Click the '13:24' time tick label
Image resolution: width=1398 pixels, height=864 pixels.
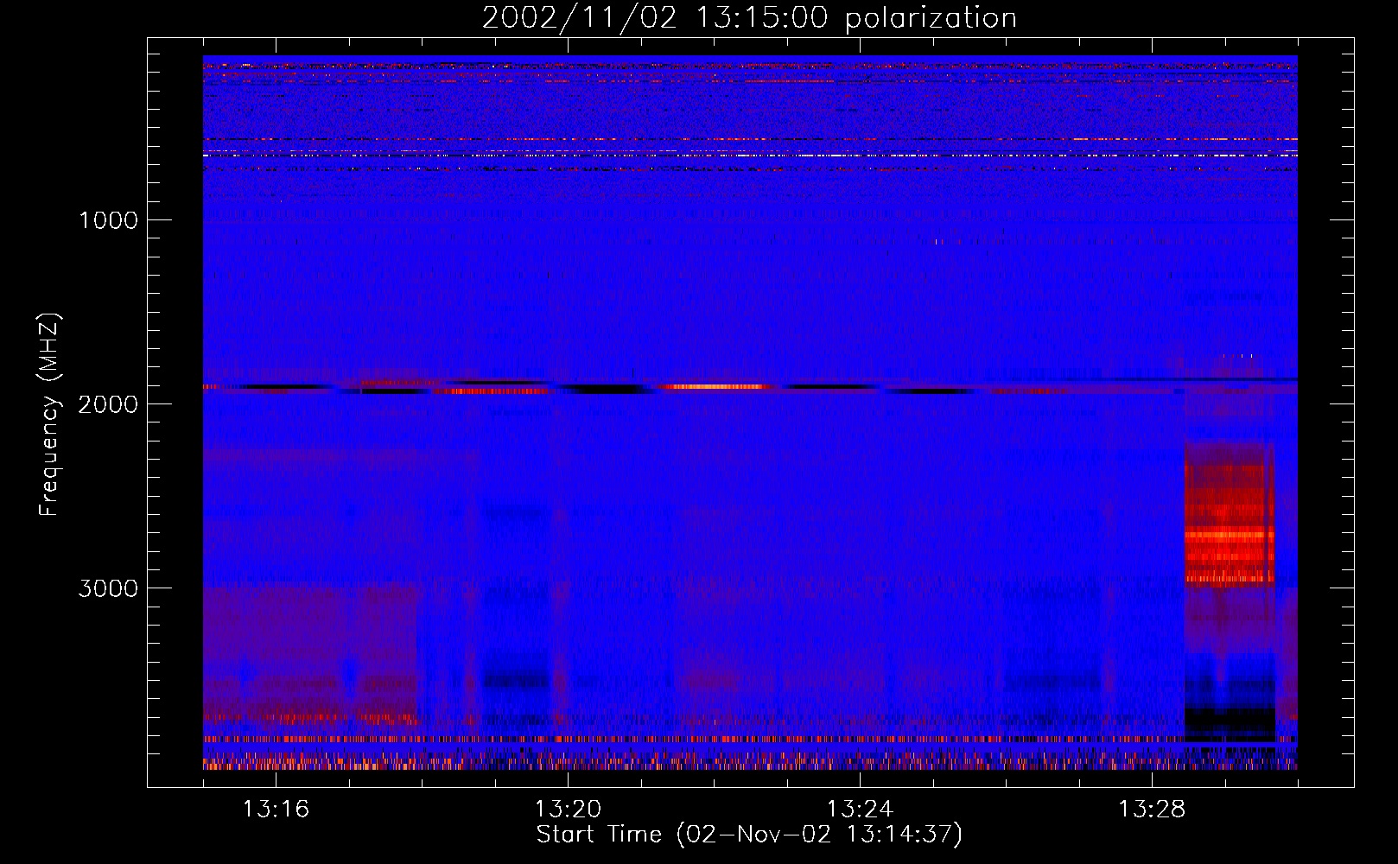(x=860, y=810)
